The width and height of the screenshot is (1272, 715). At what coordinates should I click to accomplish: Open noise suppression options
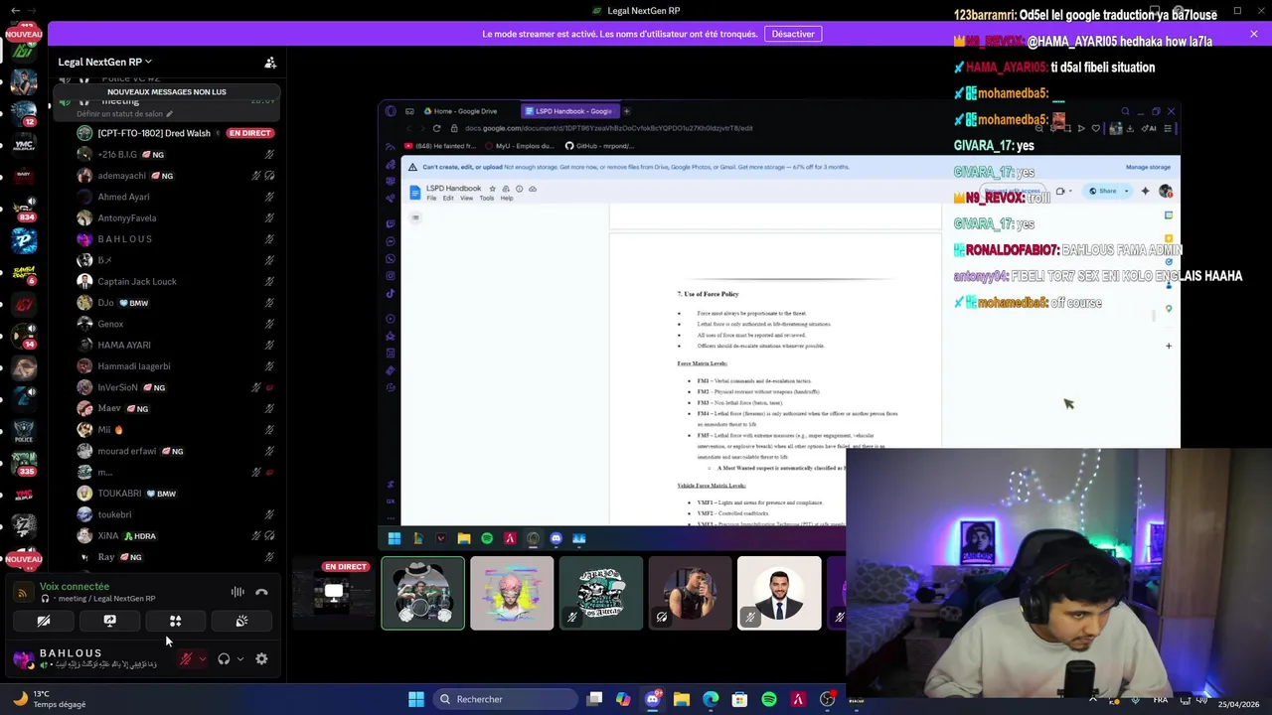click(238, 592)
